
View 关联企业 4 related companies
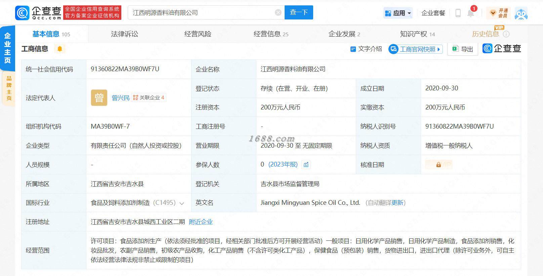(149, 98)
